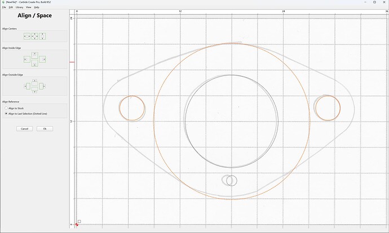Align to inside top edge
The width and height of the screenshot is (389, 233).
[35, 55]
